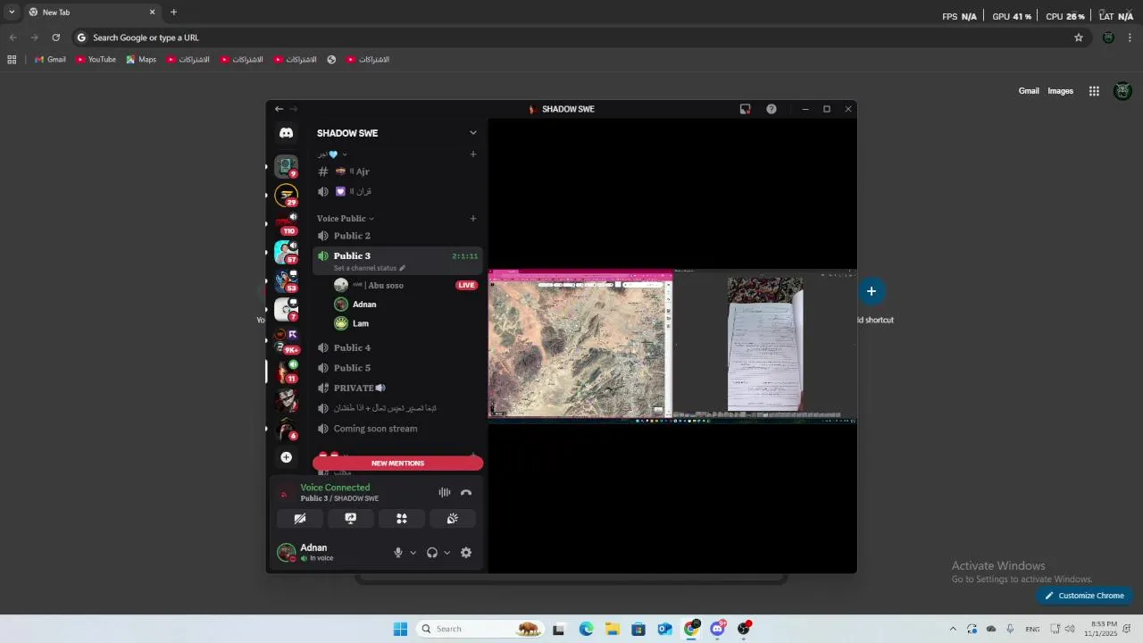The width and height of the screenshot is (1143, 643).
Task: Click Lam in Public 3 member list
Action: click(405, 323)
